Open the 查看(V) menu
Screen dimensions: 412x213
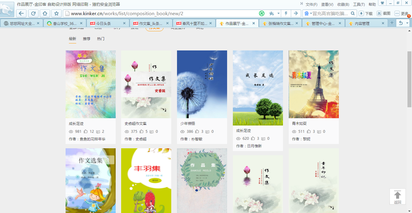(327, 5)
